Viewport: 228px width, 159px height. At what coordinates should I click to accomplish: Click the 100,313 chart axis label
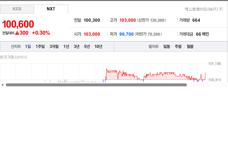(x=214, y=80)
